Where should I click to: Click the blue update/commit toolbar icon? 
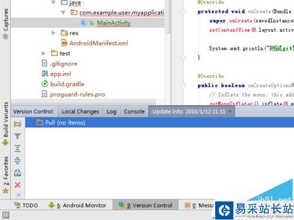[18, 173]
